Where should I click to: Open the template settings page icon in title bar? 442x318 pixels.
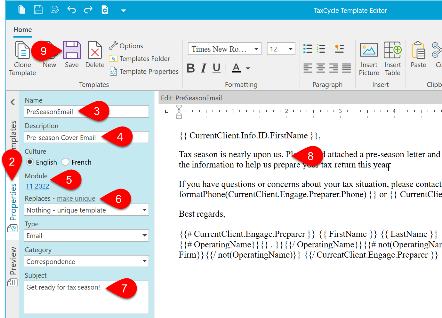[105, 10]
